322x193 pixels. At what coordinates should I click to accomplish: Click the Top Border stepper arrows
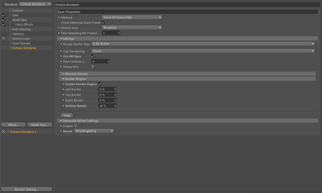115,95
